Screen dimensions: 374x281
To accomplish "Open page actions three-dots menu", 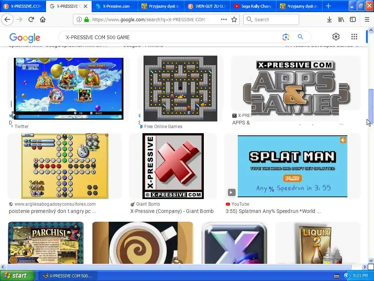I will [224, 20].
